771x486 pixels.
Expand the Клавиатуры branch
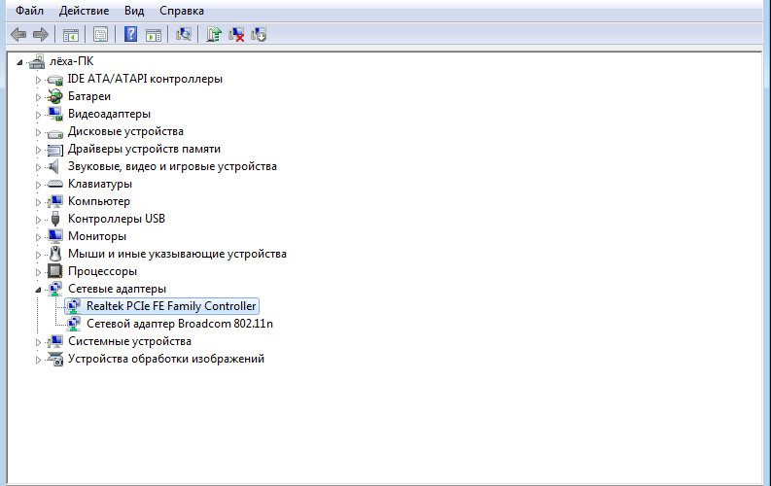click(x=38, y=185)
